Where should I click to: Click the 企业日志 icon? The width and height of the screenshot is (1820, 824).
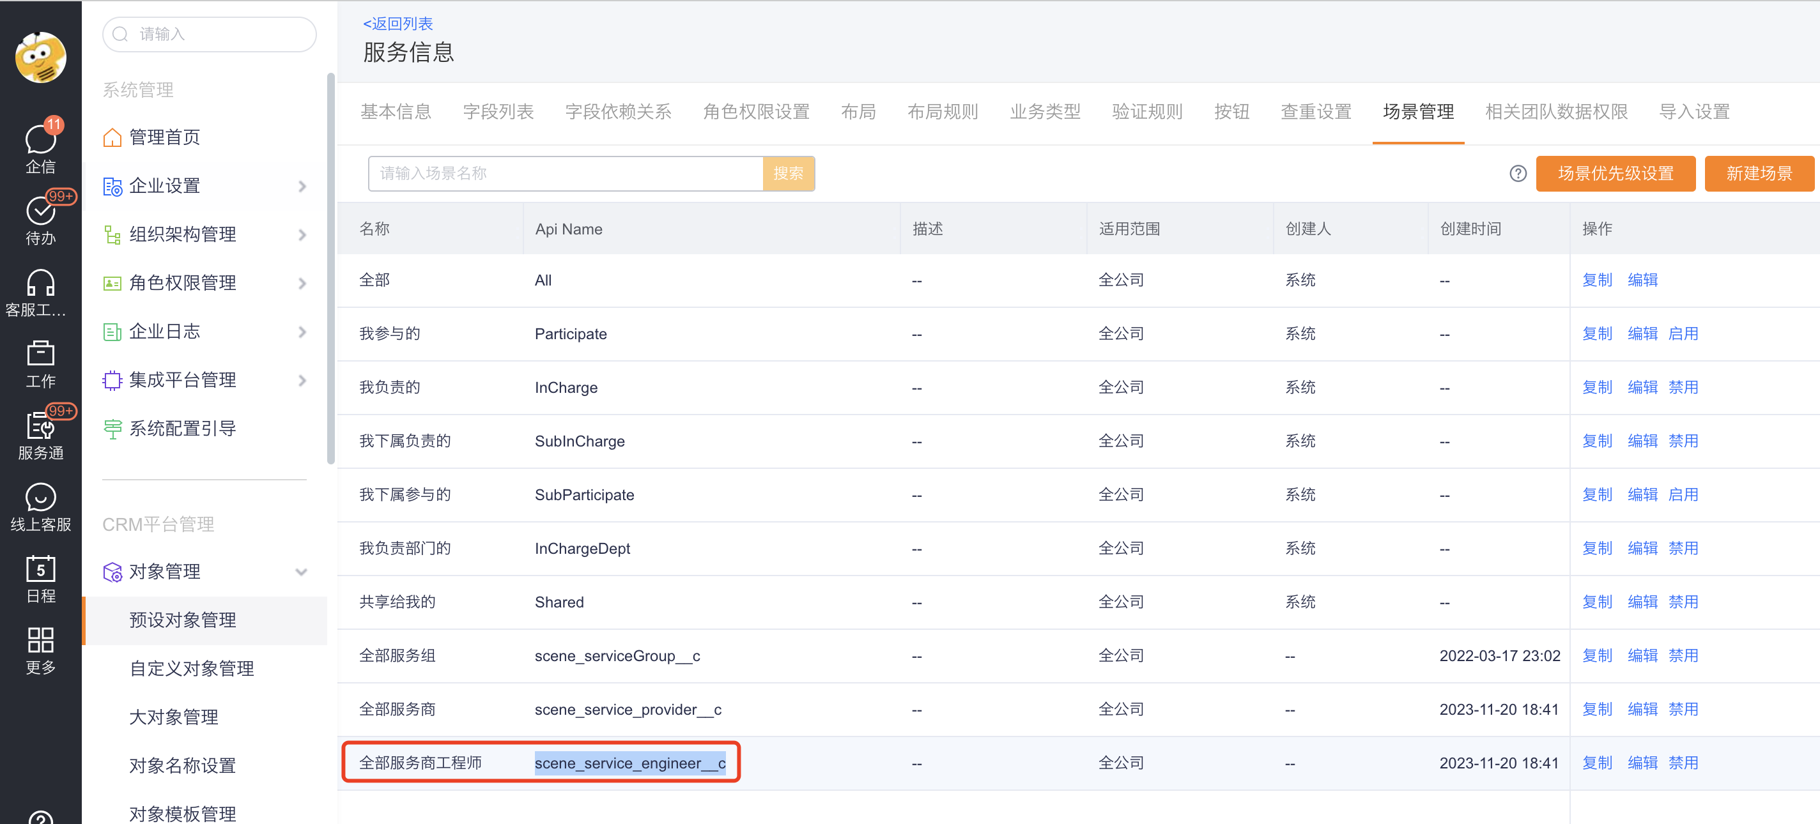tap(112, 332)
